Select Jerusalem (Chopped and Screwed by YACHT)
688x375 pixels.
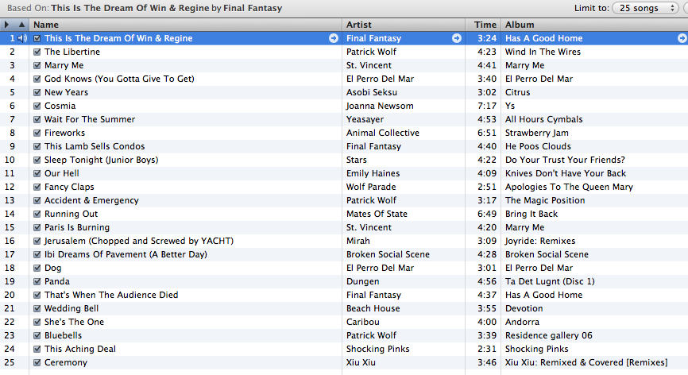click(x=139, y=242)
